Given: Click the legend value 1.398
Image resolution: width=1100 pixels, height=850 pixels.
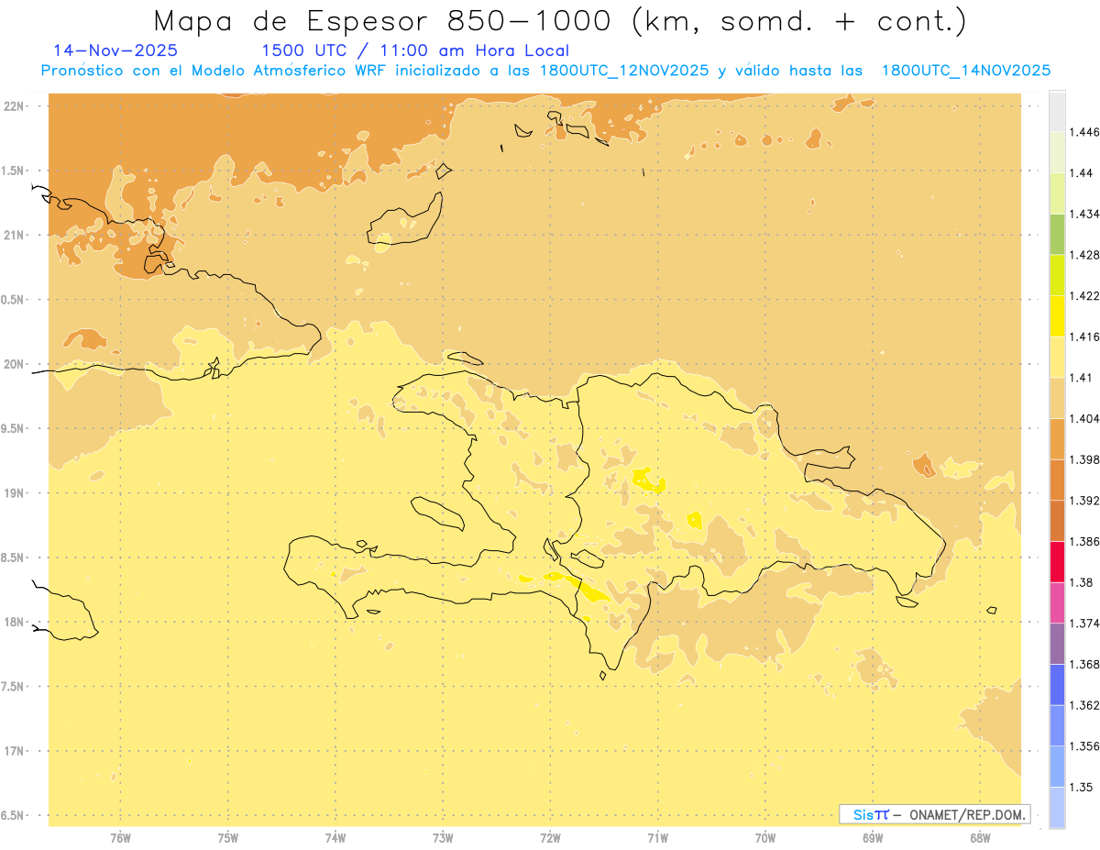Looking at the screenshot, I should point(1084,459).
